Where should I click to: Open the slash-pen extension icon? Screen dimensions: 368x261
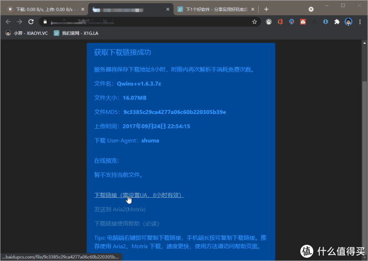314,22
